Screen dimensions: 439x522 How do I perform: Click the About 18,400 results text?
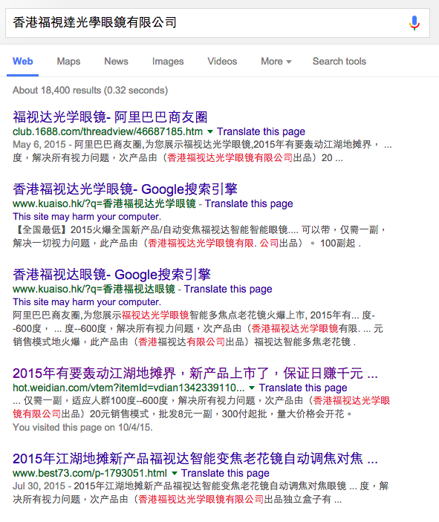[91, 91]
